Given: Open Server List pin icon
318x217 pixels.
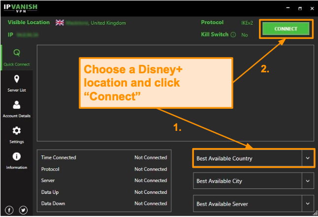Looking at the screenshot, I should pos(17,79).
